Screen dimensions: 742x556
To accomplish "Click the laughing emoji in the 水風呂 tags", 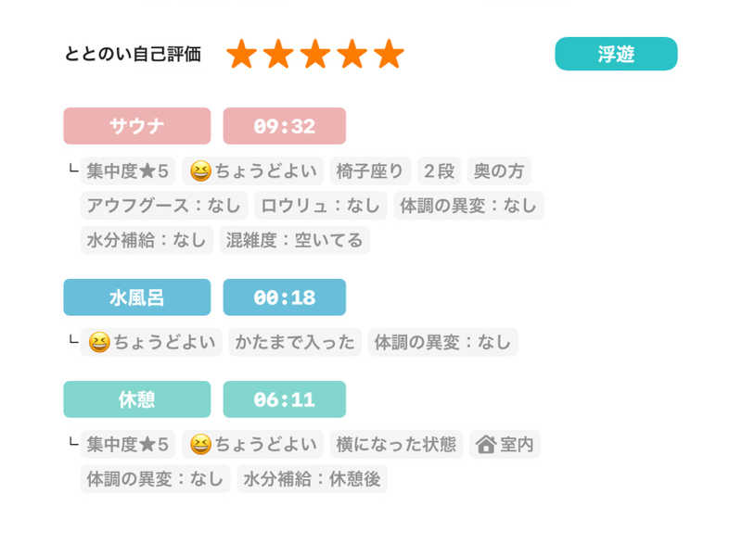I will coord(98,343).
